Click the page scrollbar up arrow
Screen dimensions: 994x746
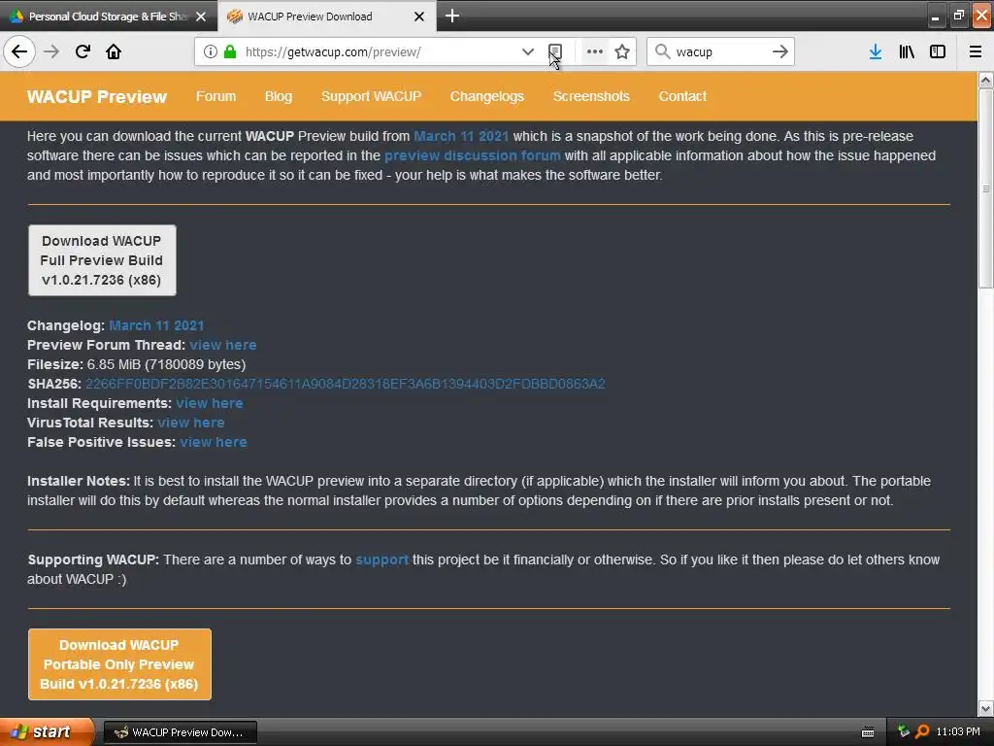(x=986, y=80)
